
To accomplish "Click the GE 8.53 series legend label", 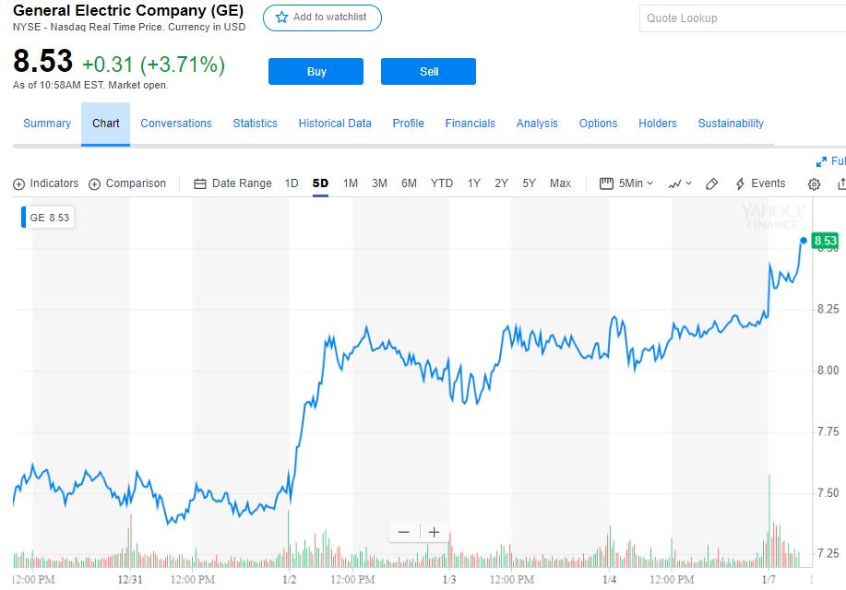I will 49,218.
